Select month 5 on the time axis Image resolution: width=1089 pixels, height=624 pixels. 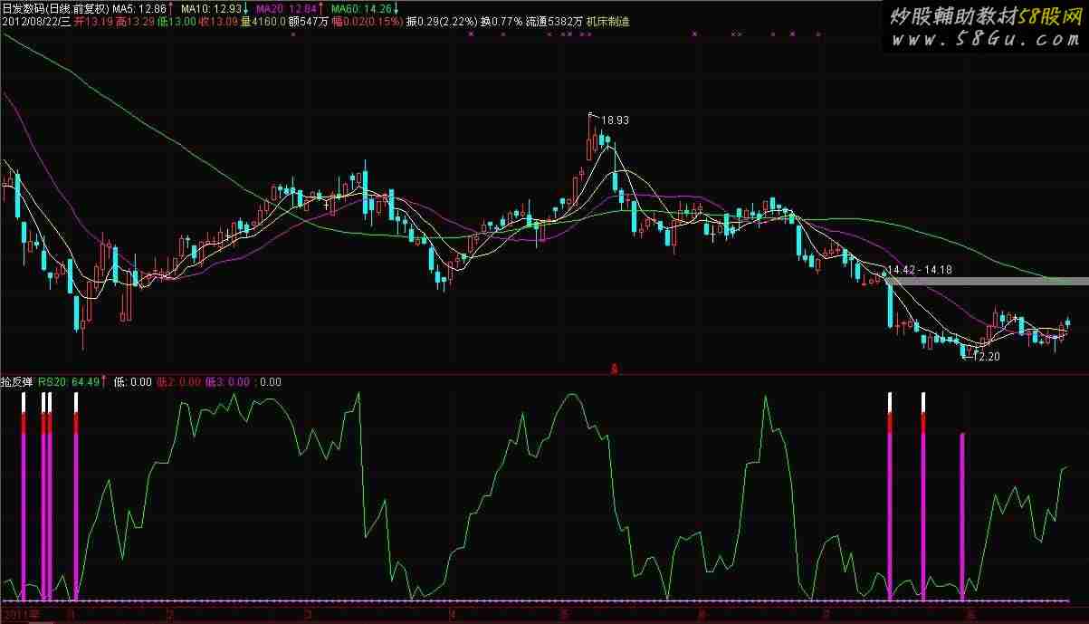(563, 614)
